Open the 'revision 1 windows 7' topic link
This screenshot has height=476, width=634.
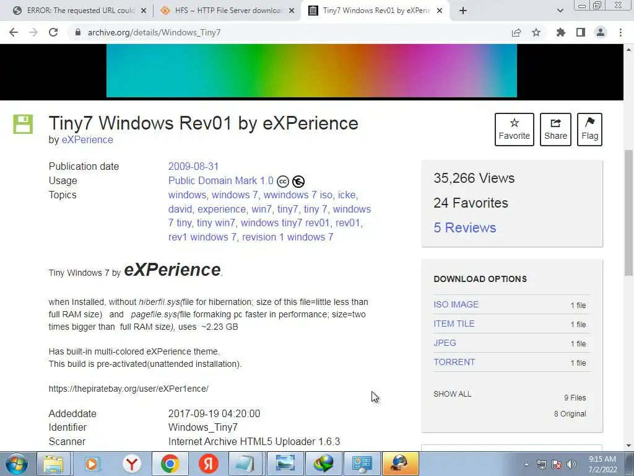[x=287, y=237]
